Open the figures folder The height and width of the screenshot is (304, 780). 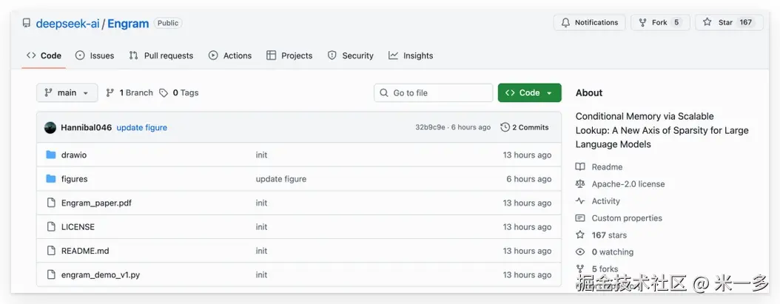click(74, 179)
